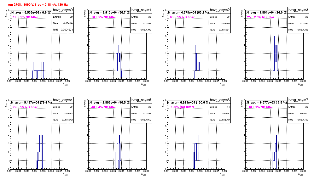The image size is (314, 180).
Task: Click the Events y-axis label of havg_asym3 plot
Action: point(242,14)
